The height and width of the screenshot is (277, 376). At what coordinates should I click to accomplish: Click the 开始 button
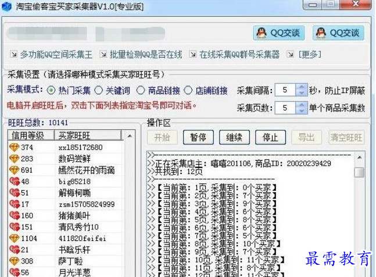pyautogui.click(x=162, y=137)
